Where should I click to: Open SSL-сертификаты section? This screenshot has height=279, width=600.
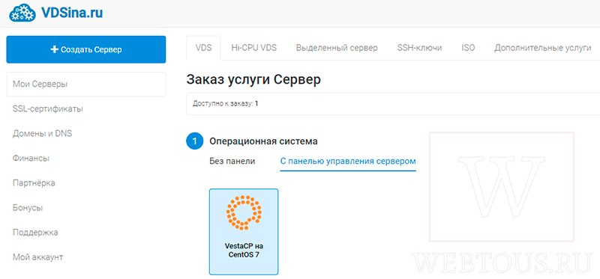click(x=48, y=108)
